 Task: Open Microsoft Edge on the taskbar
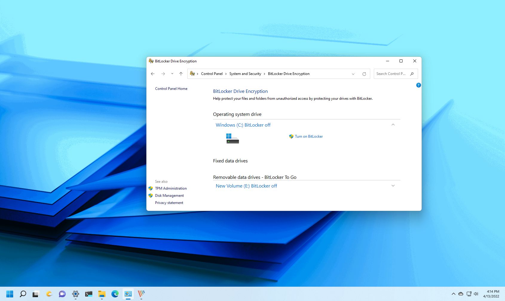(x=115, y=294)
